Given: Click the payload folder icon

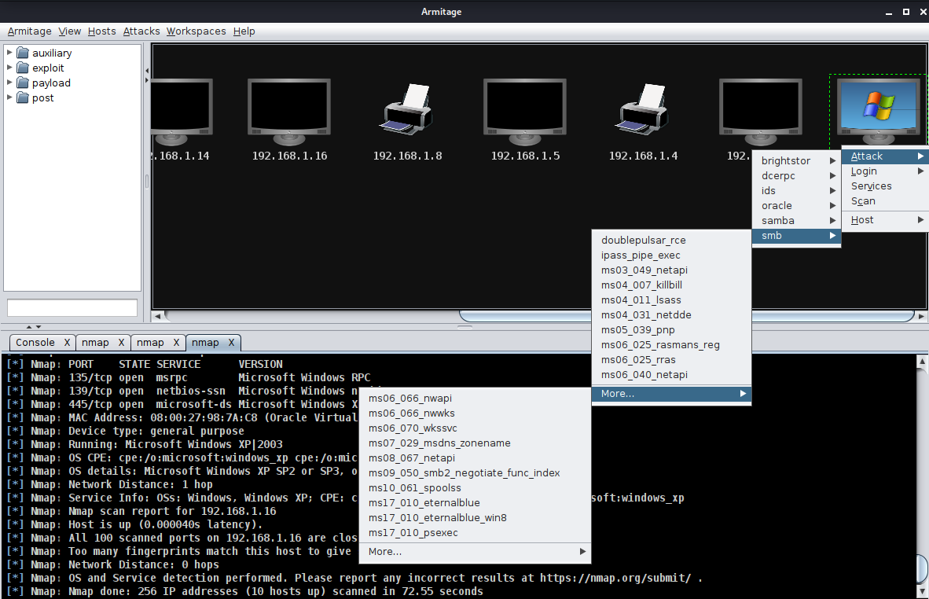Looking at the screenshot, I should (23, 83).
